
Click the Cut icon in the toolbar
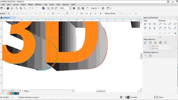click(17, 8)
